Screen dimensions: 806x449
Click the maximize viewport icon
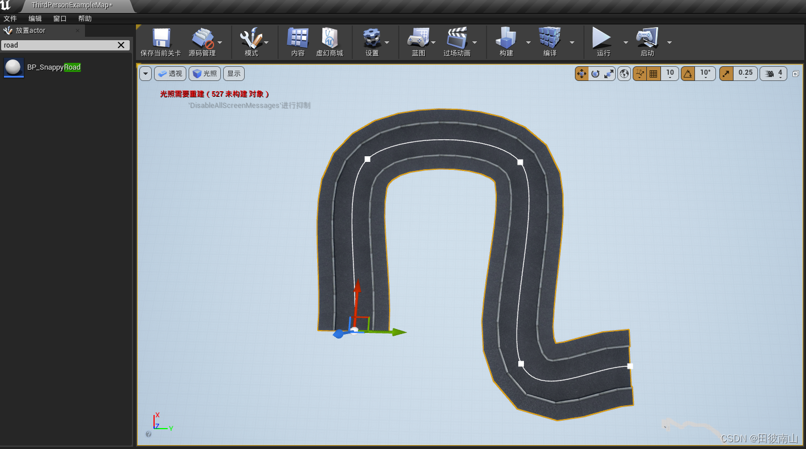click(x=796, y=74)
